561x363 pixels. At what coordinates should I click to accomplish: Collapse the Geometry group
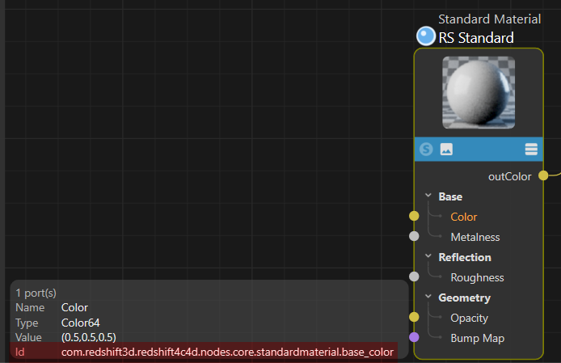click(428, 298)
